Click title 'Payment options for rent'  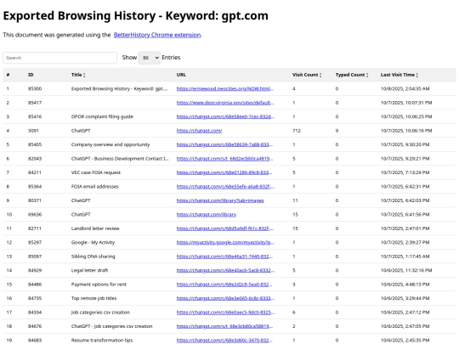click(x=99, y=285)
